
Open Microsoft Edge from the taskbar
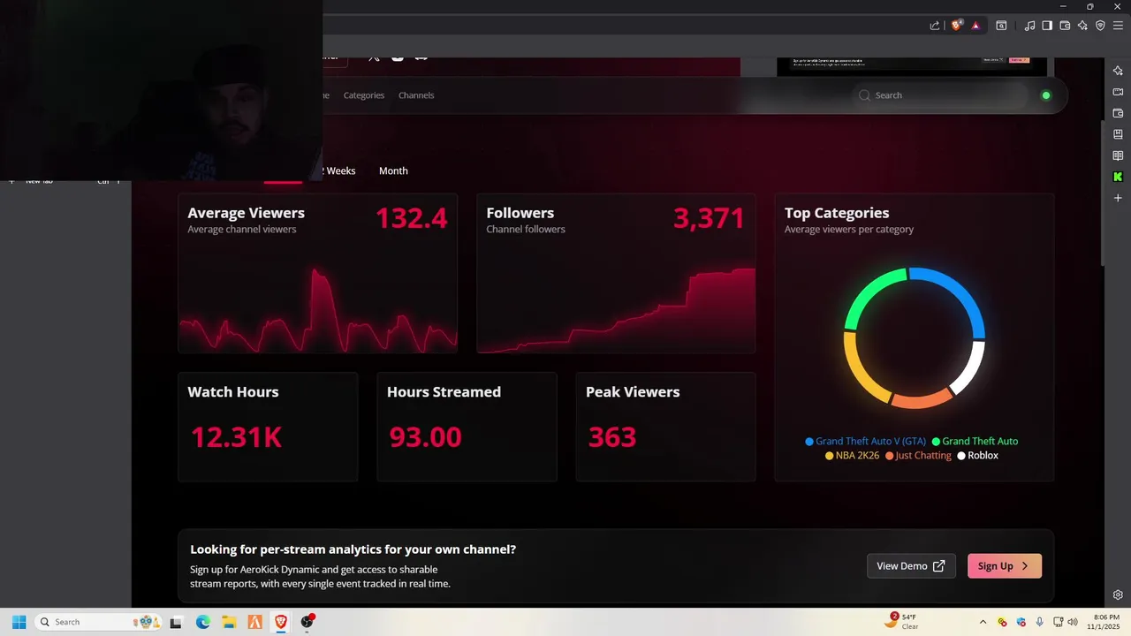coord(202,622)
